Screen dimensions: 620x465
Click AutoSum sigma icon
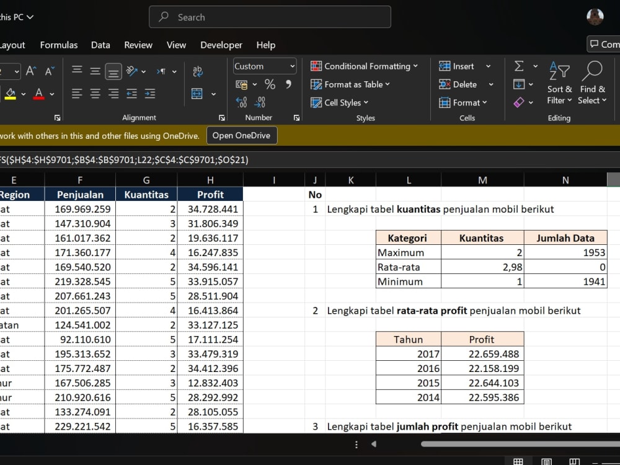pyautogui.click(x=519, y=66)
